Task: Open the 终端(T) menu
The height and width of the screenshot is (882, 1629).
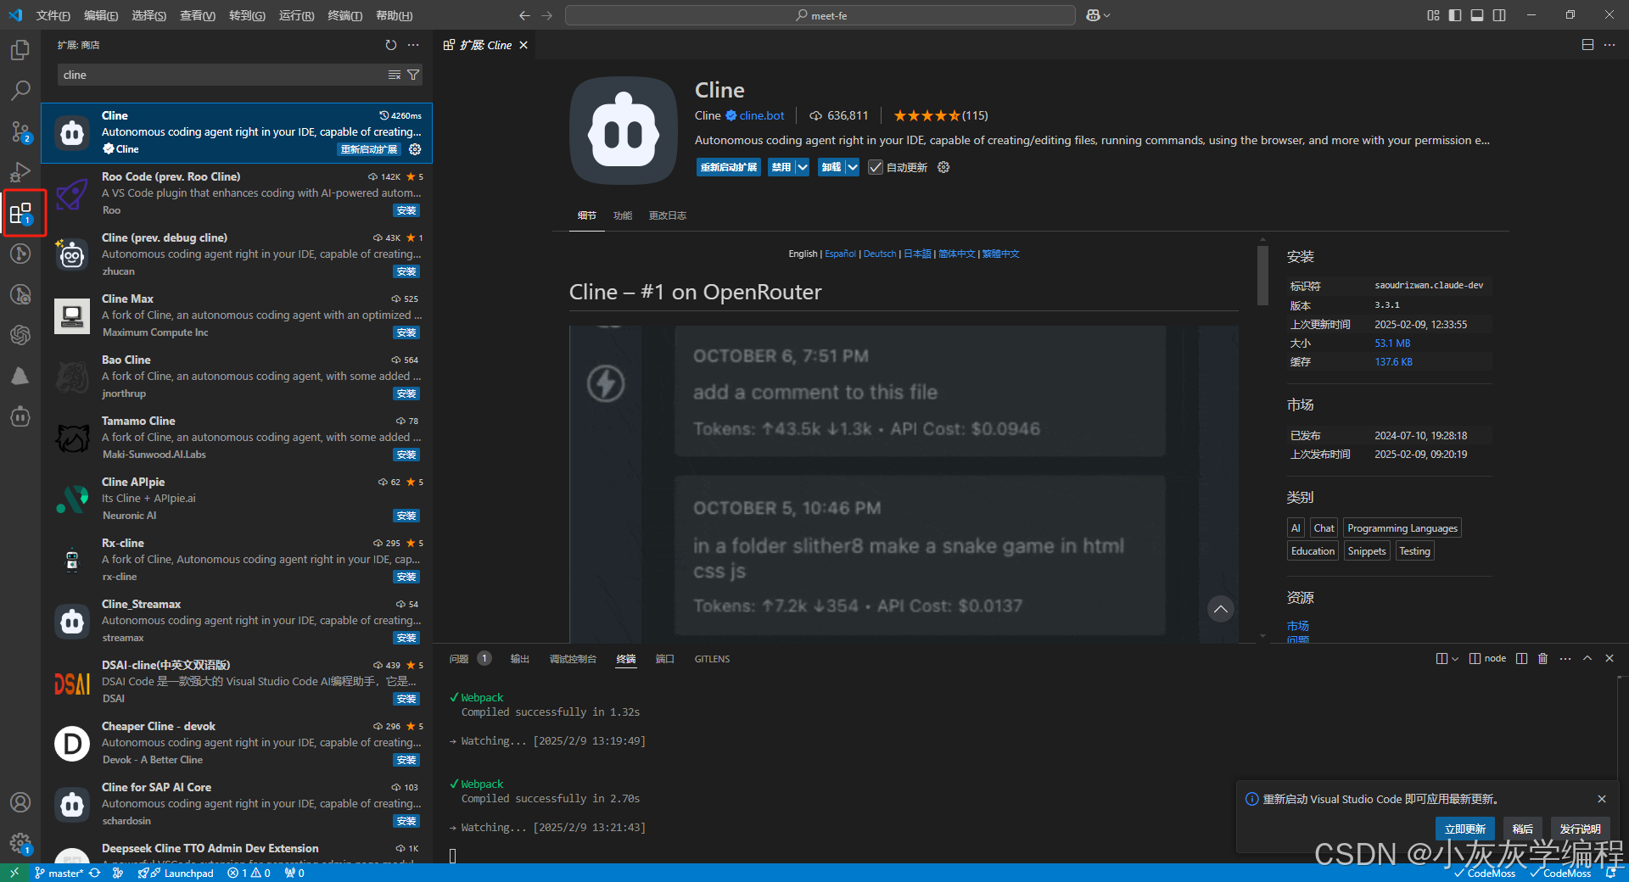Action: point(345,15)
